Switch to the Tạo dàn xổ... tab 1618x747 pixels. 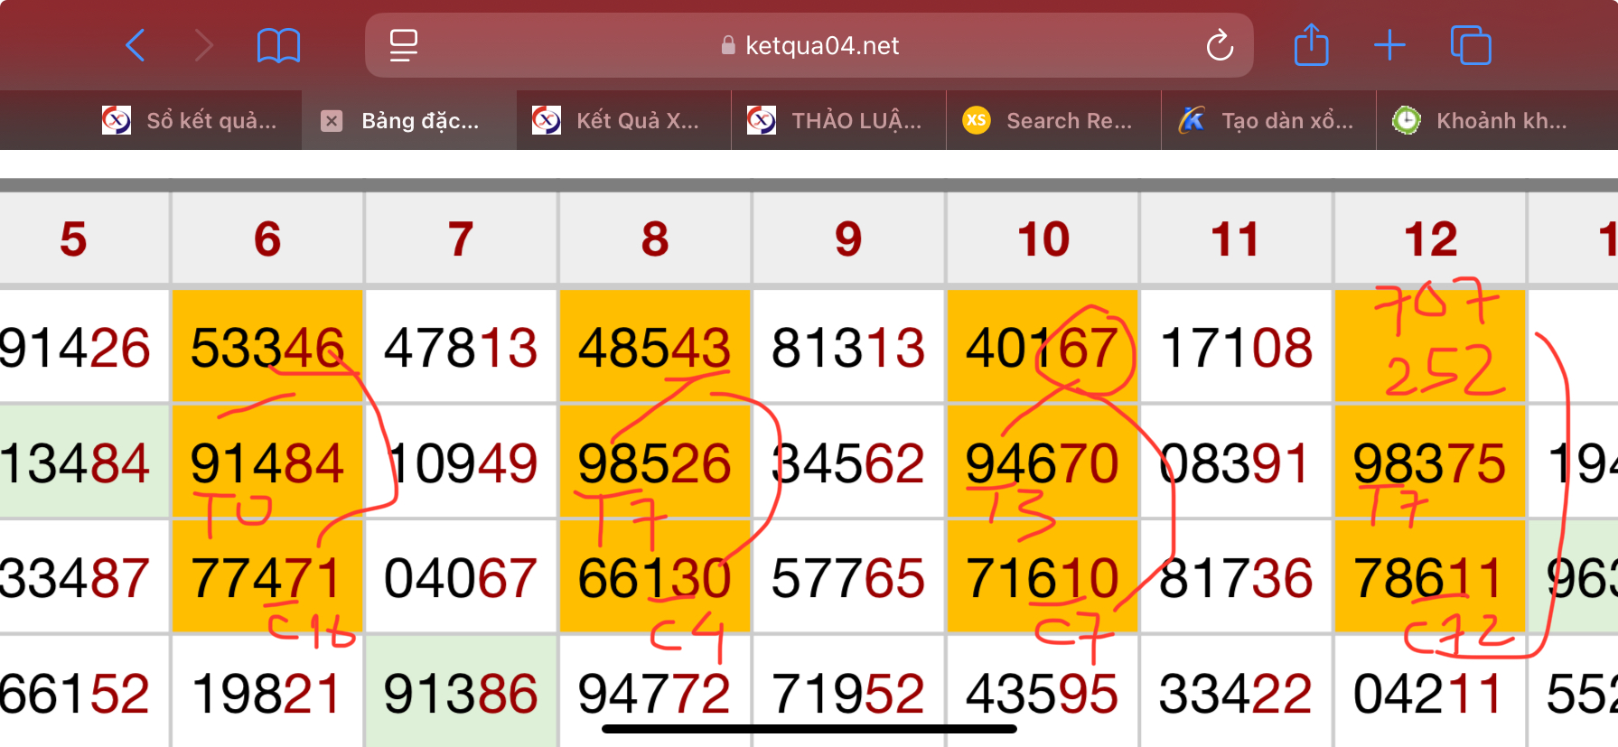[x=1268, y=121]
